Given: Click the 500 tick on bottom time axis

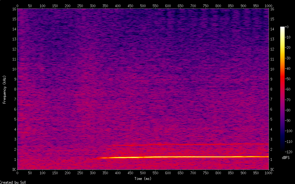Looking at the screenshot, I should (143, 173).
